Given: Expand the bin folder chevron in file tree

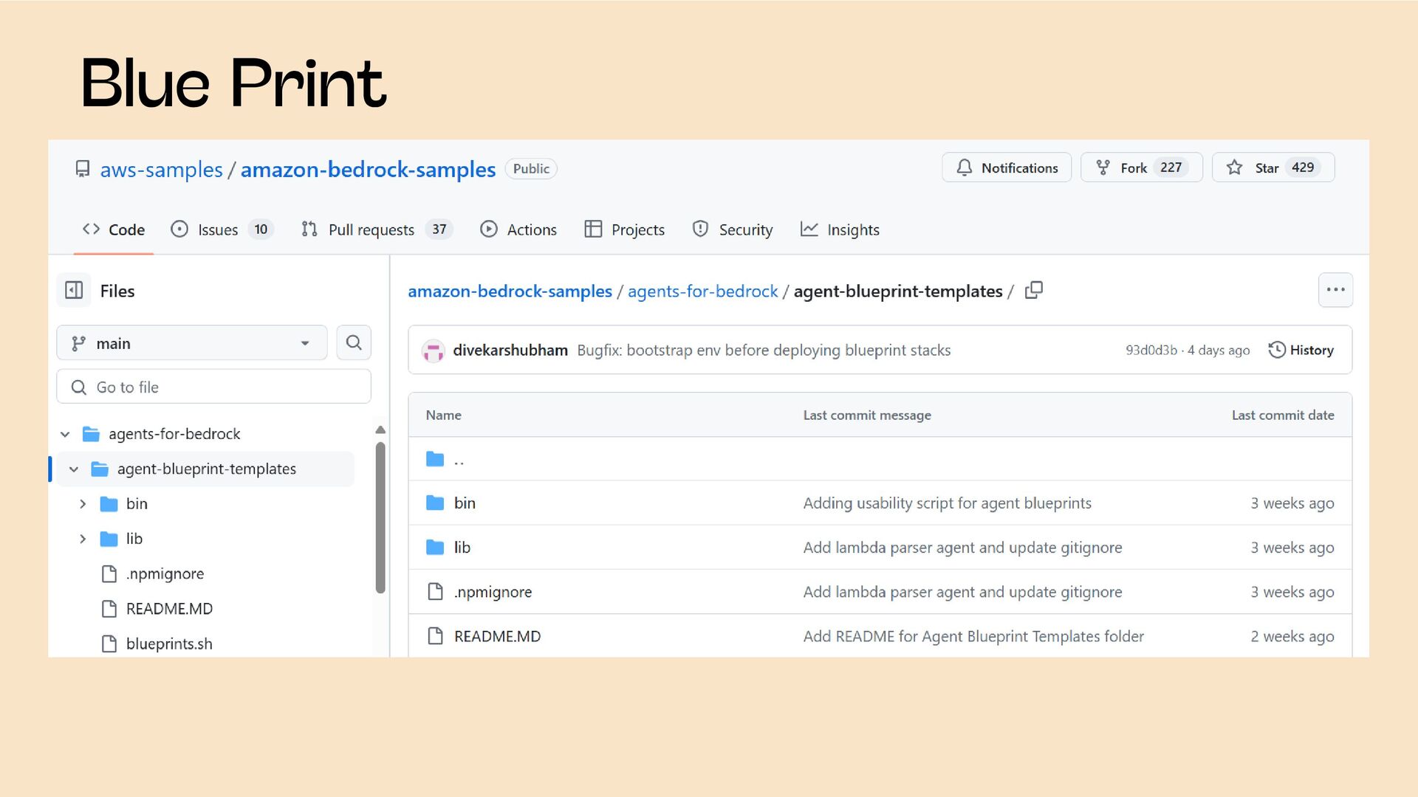Looking at the screenshot, I should click(x=83, y=504).
